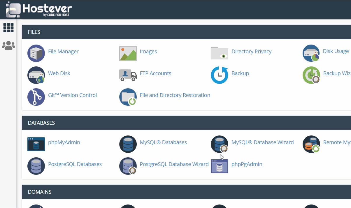Open the phpPgAdmin icon
This screenshot has width=351, height=208.
(x=220, y=166)
